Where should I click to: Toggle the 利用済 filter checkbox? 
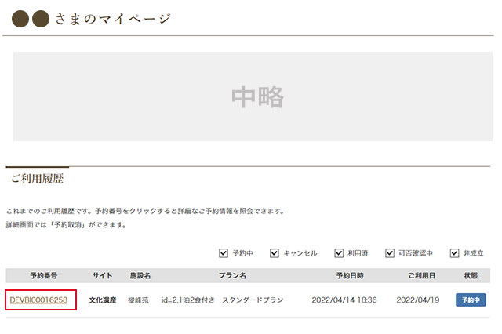(x=340, y=253)
